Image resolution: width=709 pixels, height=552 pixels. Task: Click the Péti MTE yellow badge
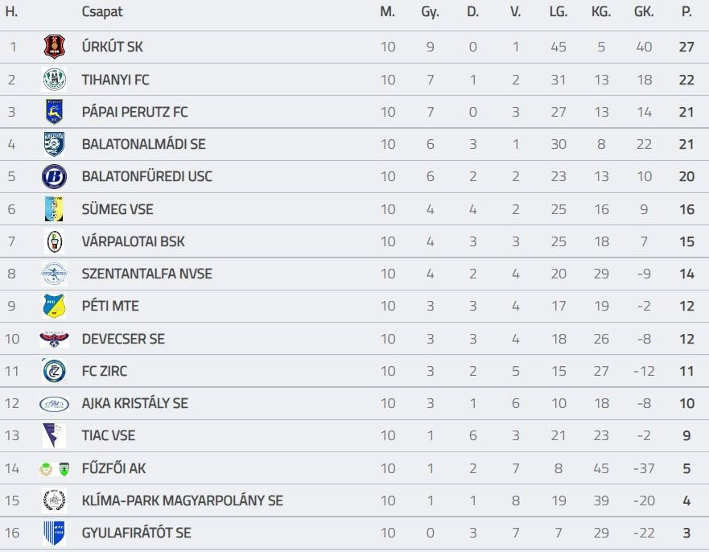(x=54, y=306)
